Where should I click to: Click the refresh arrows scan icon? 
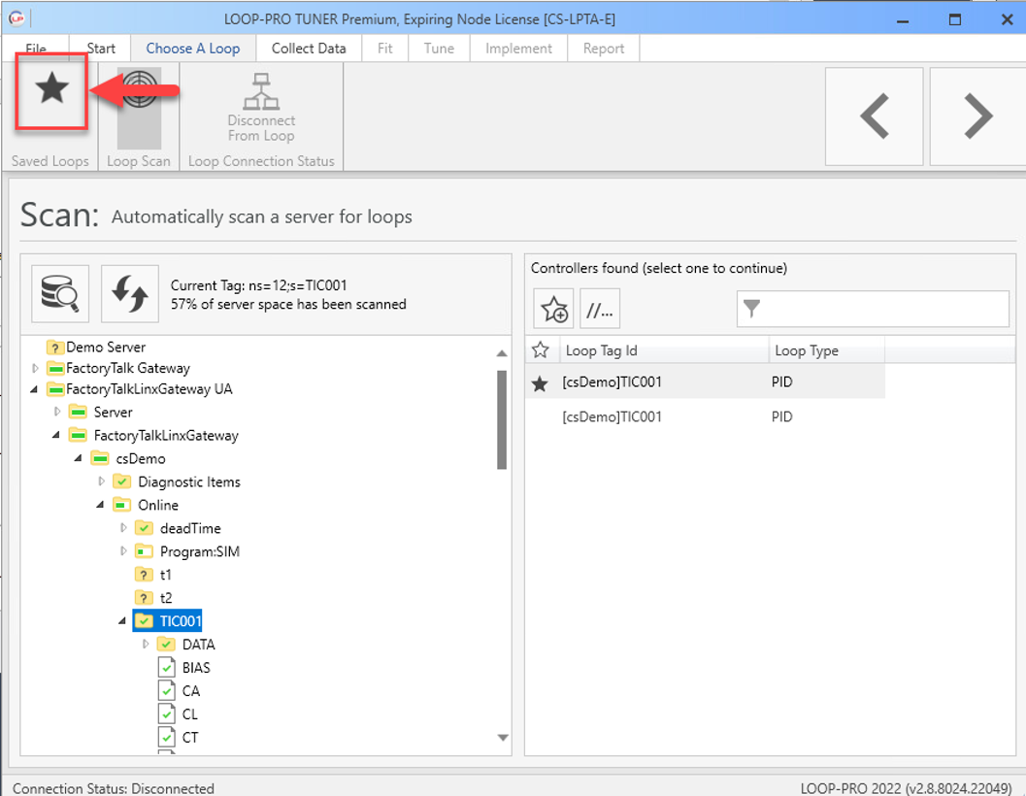point(129,293)
